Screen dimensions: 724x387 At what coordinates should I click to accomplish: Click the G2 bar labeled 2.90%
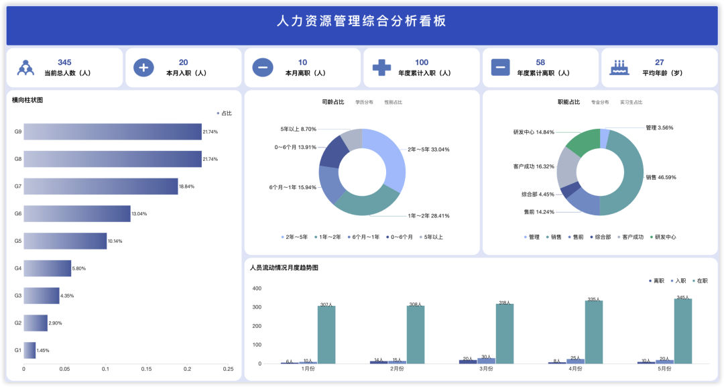(36, 323)
